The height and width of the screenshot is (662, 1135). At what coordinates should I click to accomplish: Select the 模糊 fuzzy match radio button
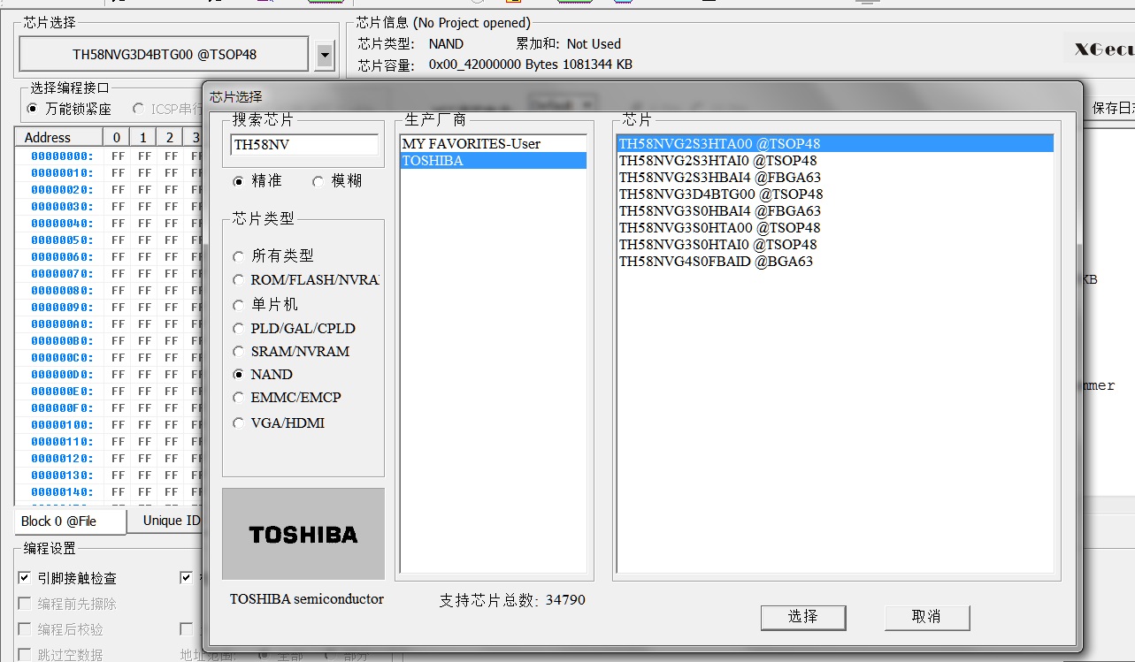(x=318, y=181)
